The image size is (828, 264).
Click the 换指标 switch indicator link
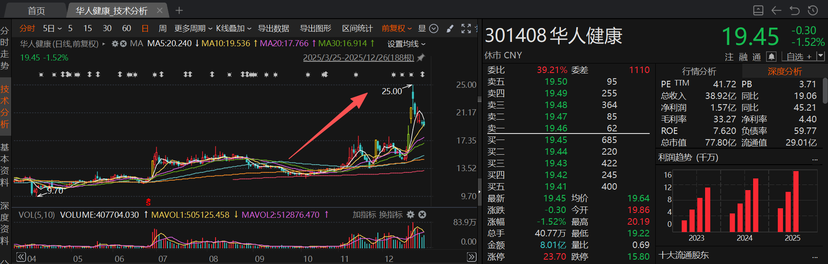[x=390, y=215]
